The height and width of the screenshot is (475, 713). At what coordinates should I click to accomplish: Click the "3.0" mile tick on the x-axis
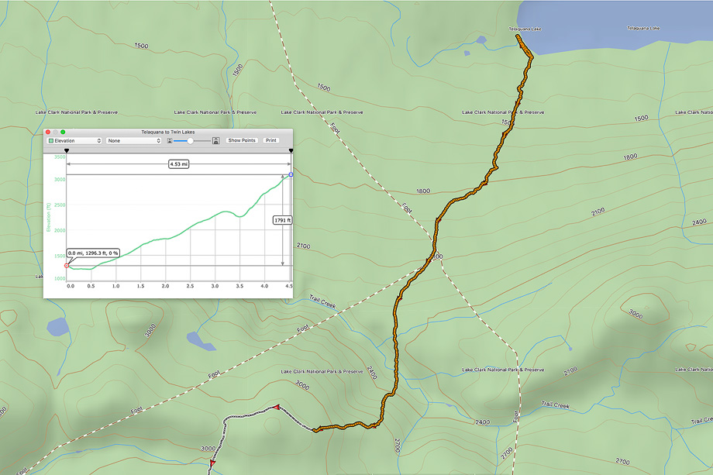215,287
